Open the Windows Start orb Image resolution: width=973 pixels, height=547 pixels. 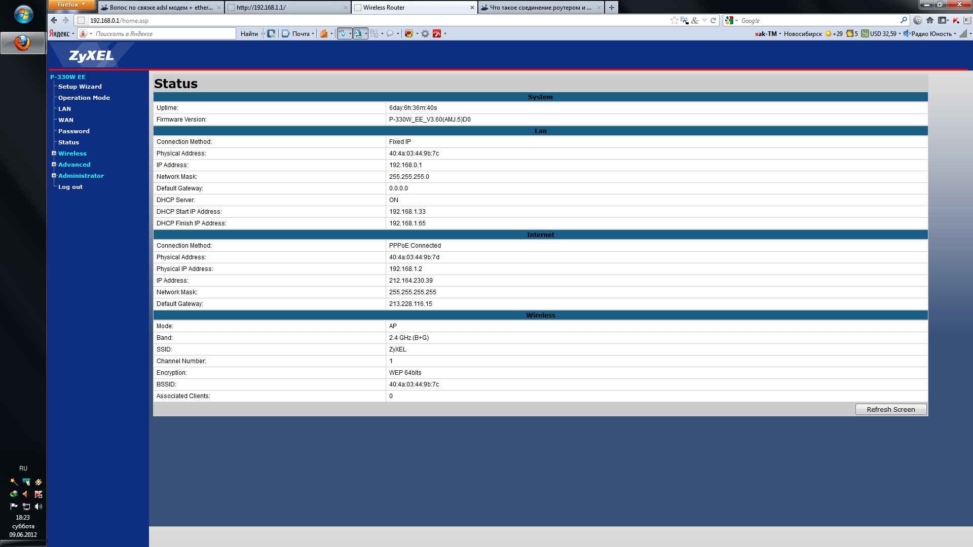(23, 14)
